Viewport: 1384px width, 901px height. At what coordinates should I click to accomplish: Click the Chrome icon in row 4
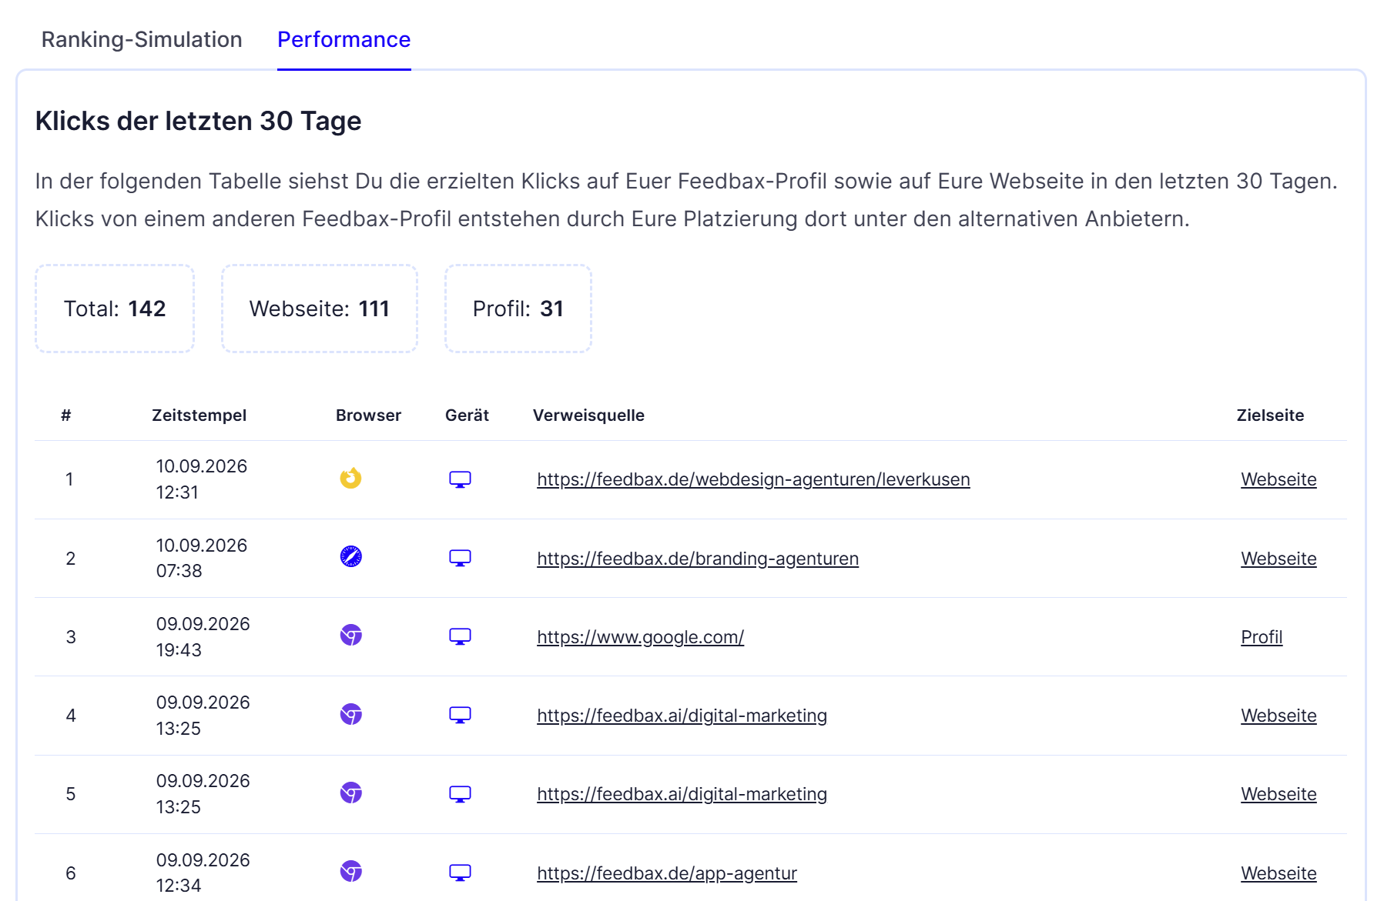(350, 715)
